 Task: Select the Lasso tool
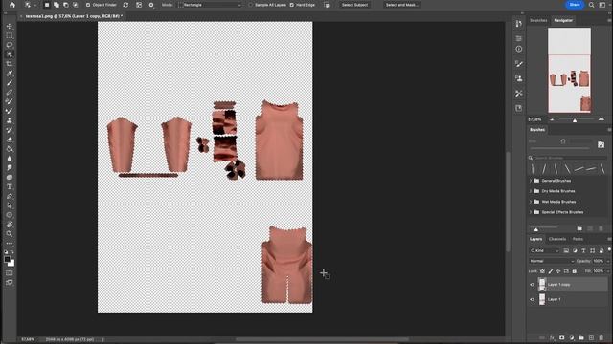tap(10, 45)
